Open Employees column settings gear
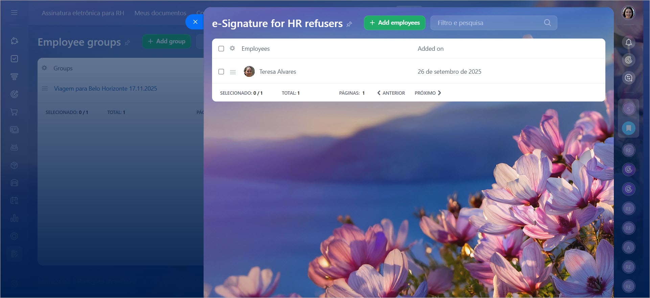Viewport: 650px width, 298px height. point(232,48)
